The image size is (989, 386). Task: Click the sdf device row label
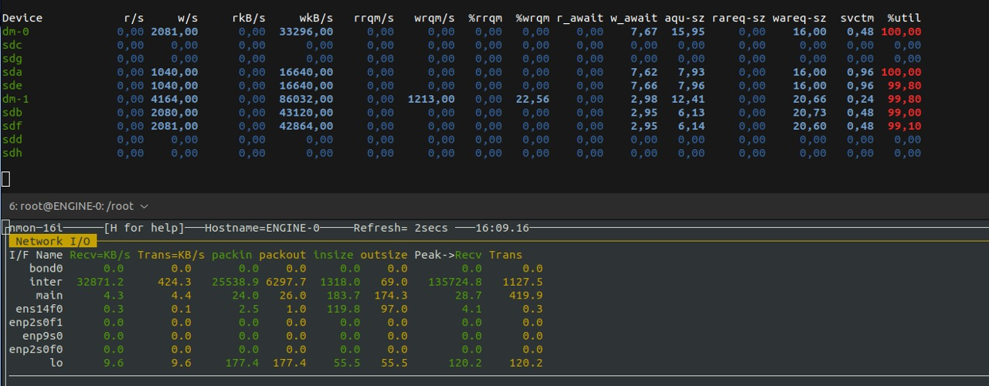click(12, 126)
